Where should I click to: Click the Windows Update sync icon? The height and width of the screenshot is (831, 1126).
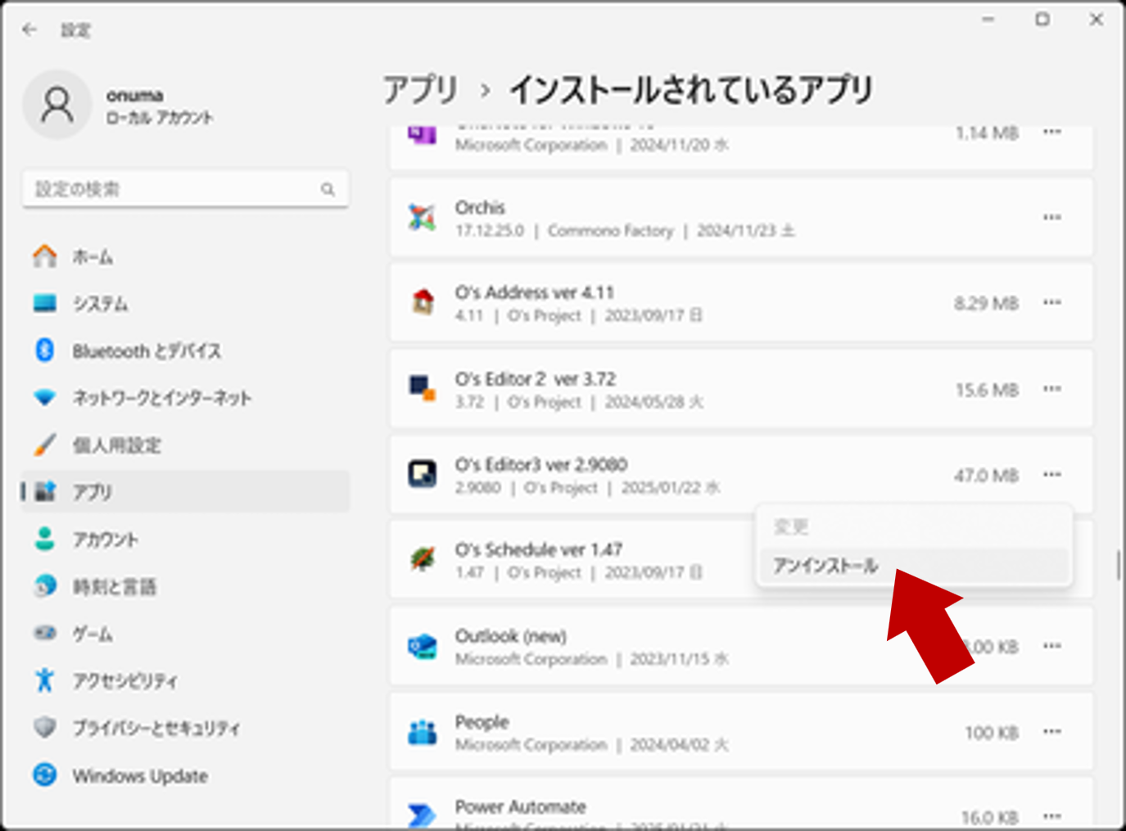(45, 775)
